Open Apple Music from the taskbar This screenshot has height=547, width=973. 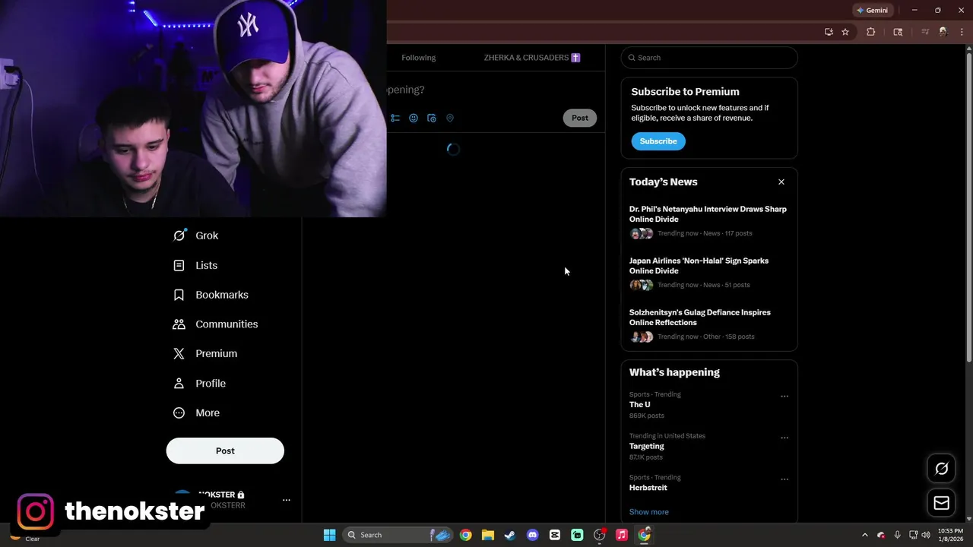pyautogui.click(x=622, y=535)
